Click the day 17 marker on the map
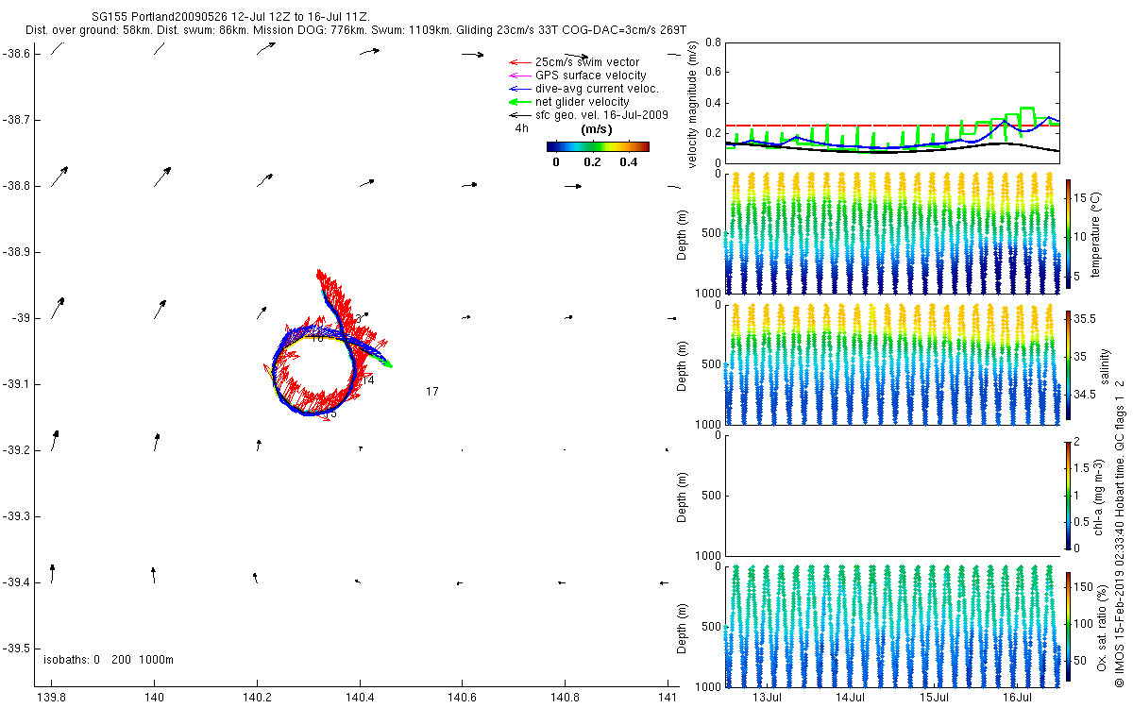1133x708 pixels. [431, 391]
